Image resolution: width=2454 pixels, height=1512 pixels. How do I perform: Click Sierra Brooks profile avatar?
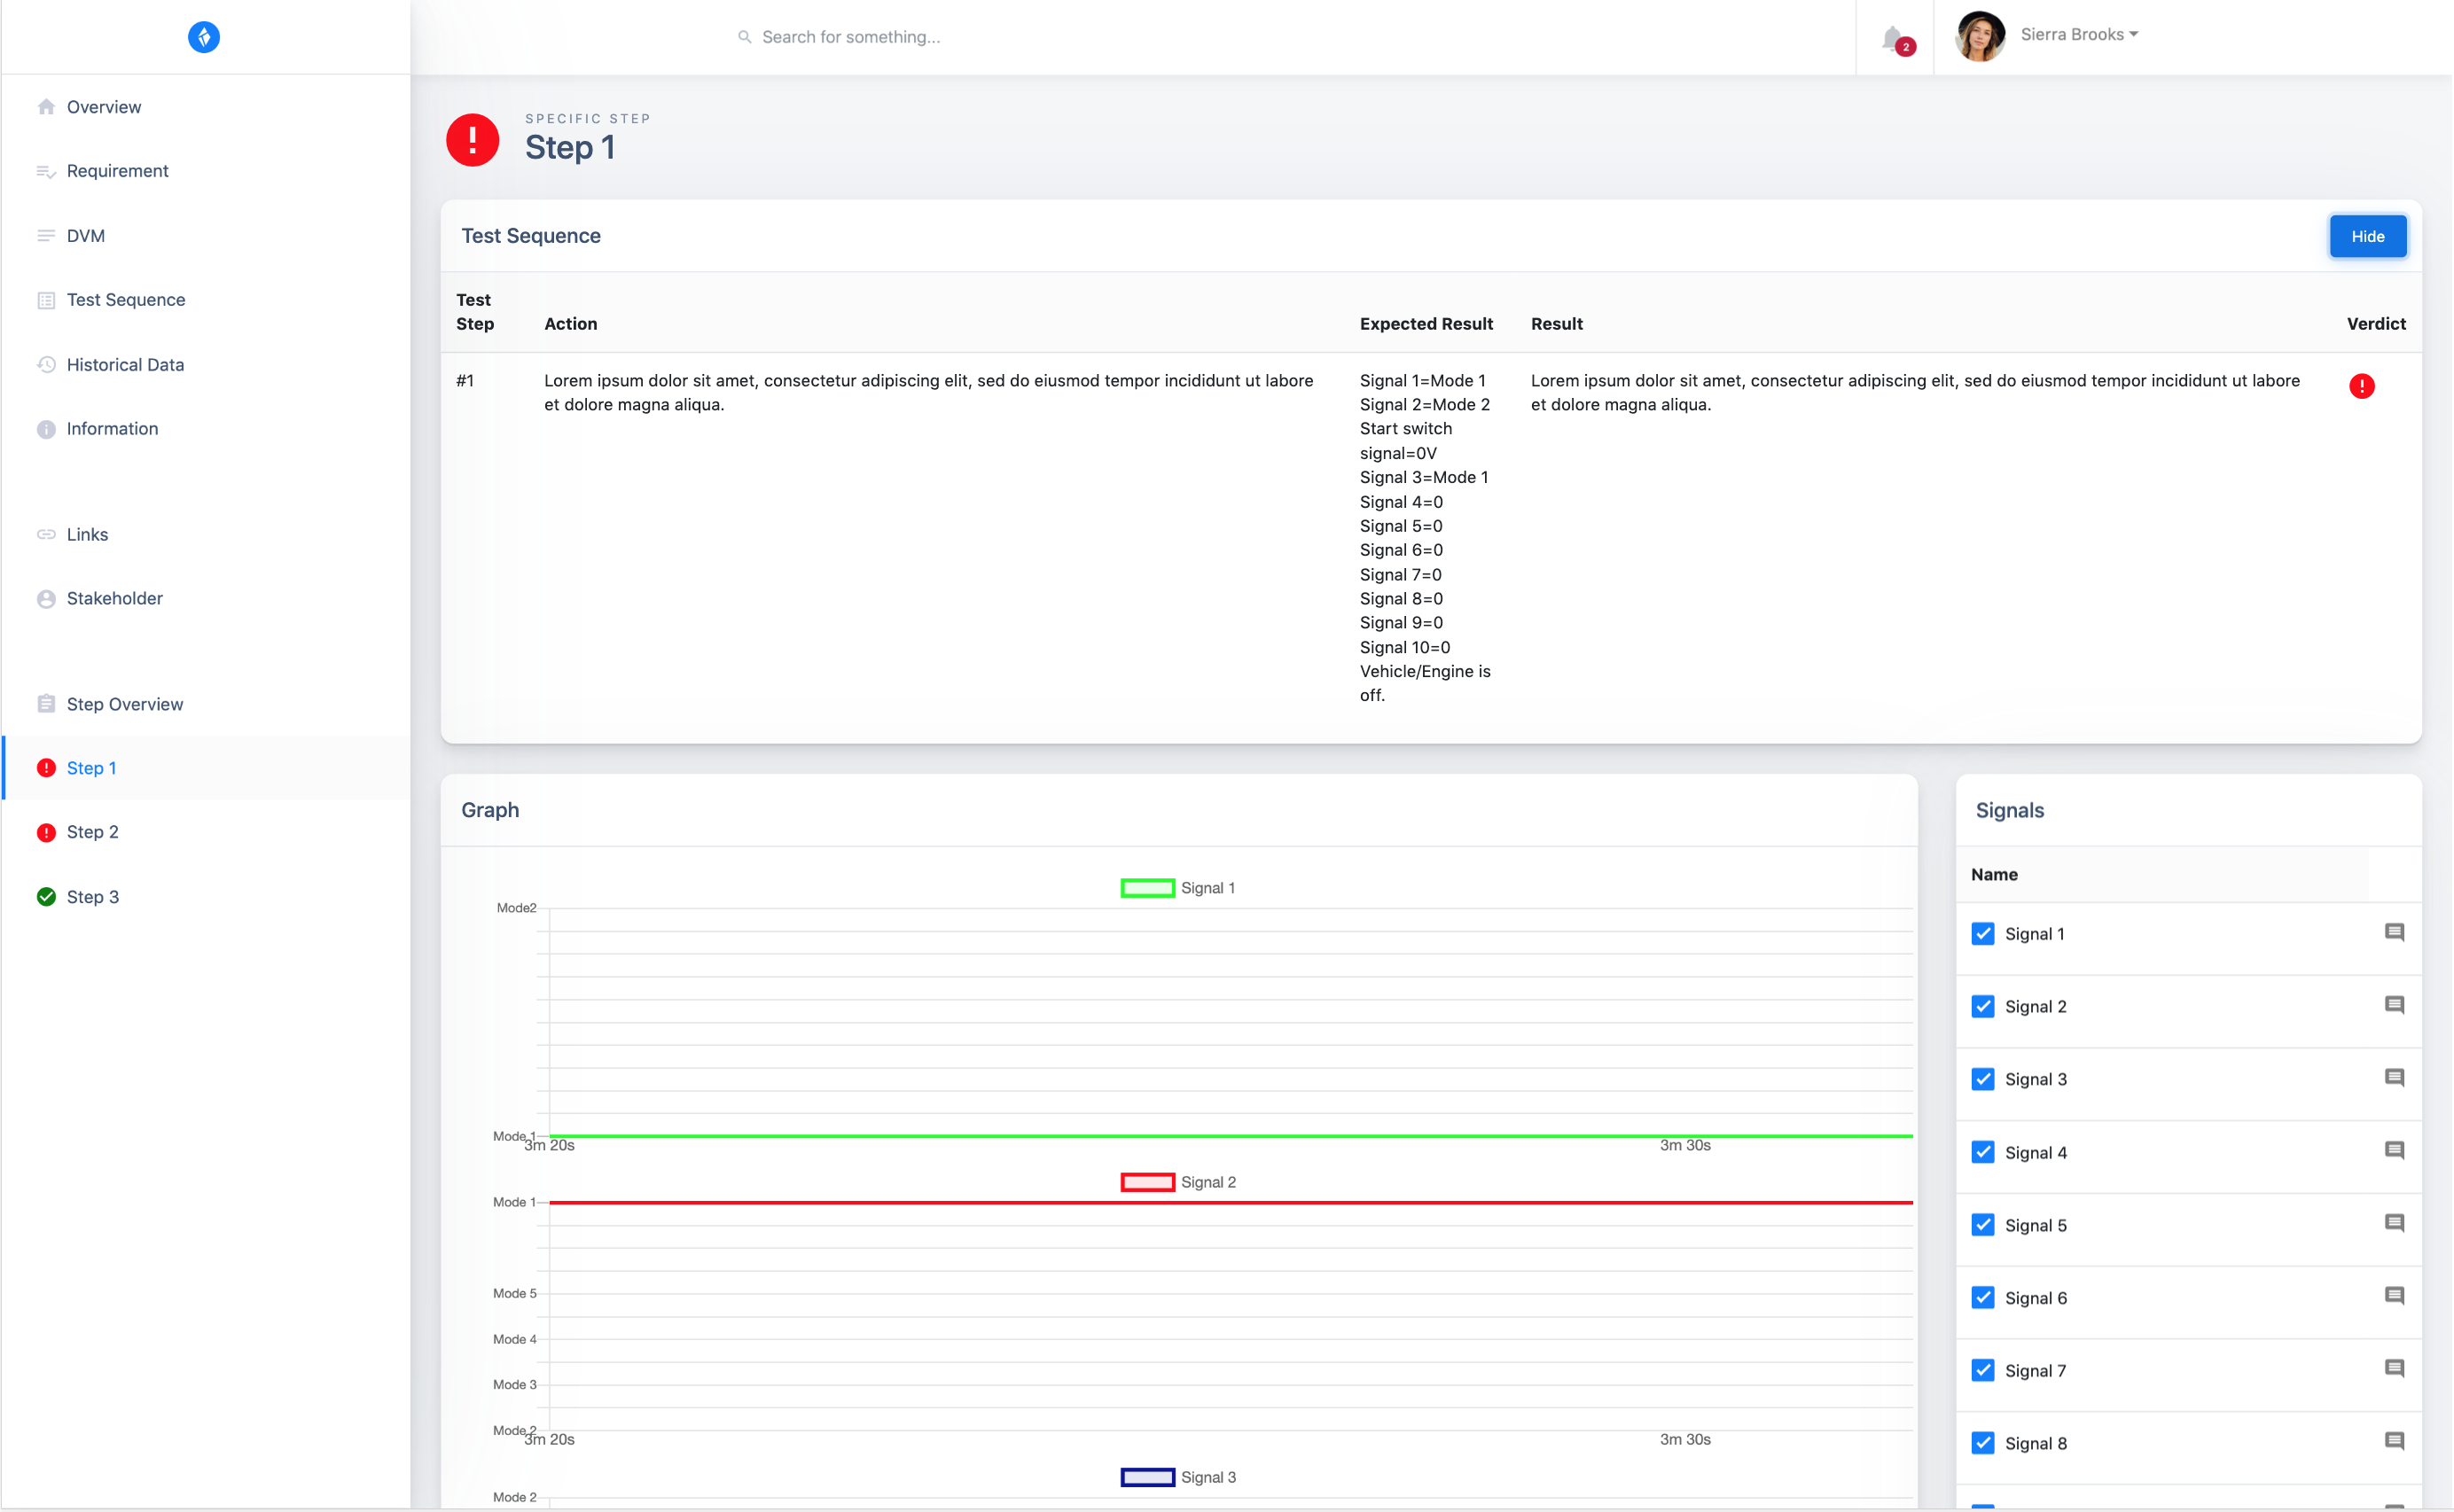pyautogui.click(x=1980, y=37)
